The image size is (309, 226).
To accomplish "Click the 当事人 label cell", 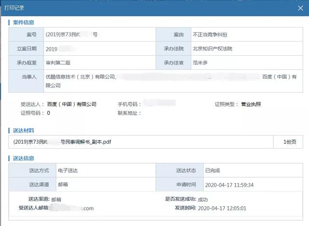I will click(26, 81).
